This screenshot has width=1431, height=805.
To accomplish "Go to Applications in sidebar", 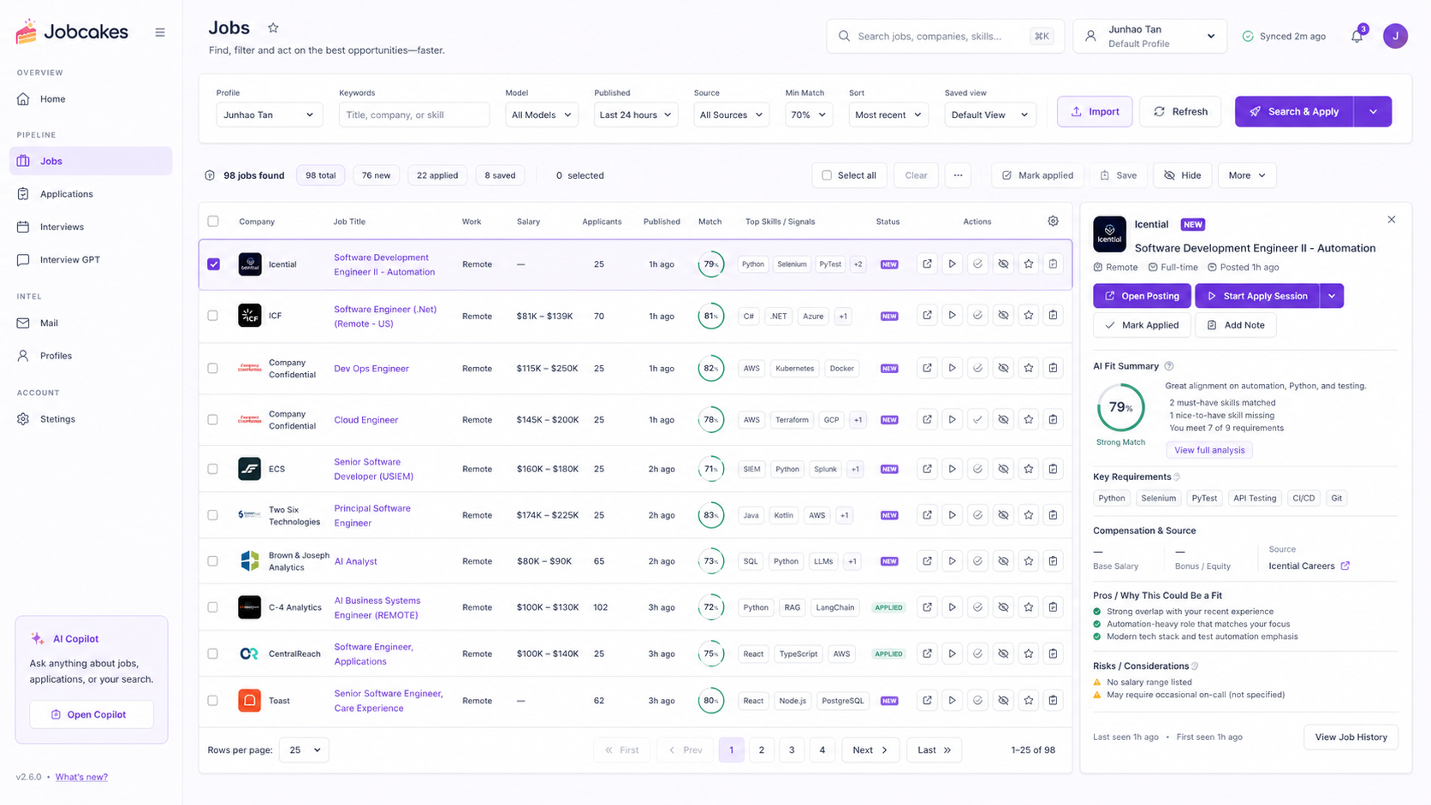I will (66, 194).
